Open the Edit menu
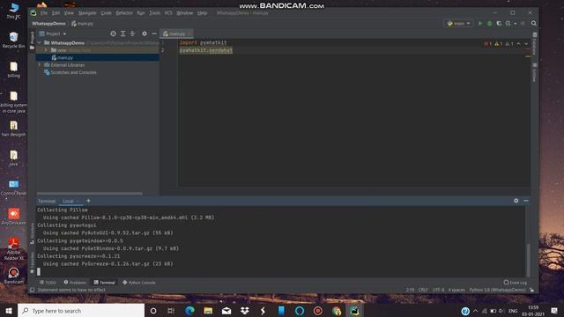564x317 pixels. coord(56,13)
